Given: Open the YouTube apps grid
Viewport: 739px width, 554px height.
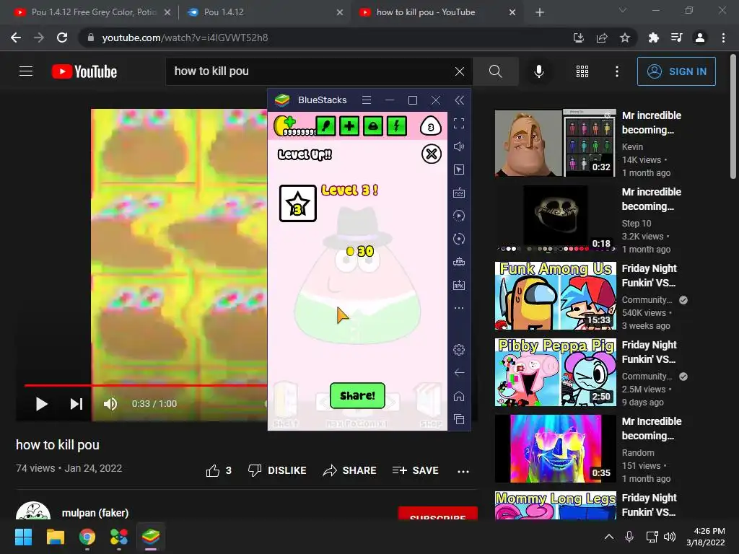Looking at the screenshot, I should (x=582, y=71).
